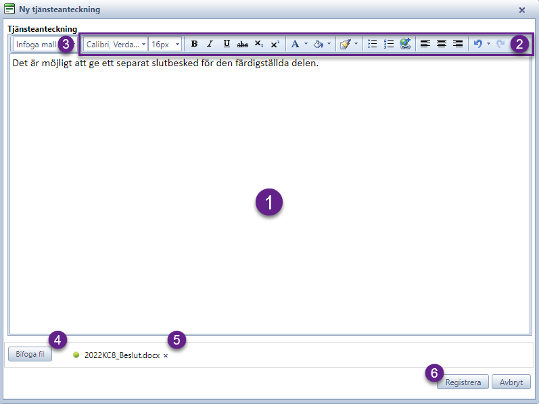Apply subscript formatting
This screenshot has width=539, height=404.
tap(259, 44)
